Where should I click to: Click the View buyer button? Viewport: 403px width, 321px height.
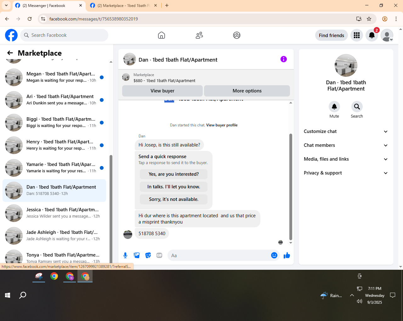pos(162,91)
